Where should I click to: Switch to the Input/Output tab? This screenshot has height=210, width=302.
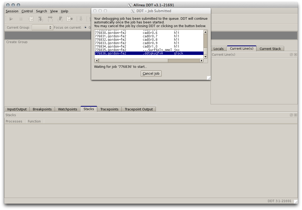coord(17,109)
